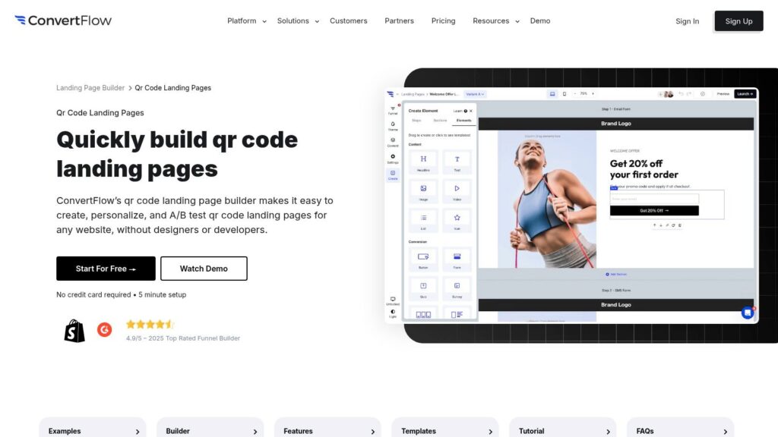The height and width of the screenshot is (437, 778).
Task: Click the Theme icon in builder sidebar
Action: 393,126
